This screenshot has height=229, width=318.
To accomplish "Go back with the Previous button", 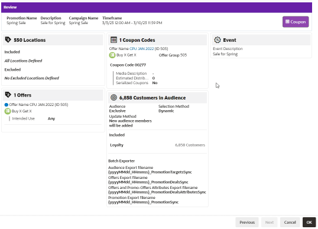I will pyautogui.click(x=247, y=222).
